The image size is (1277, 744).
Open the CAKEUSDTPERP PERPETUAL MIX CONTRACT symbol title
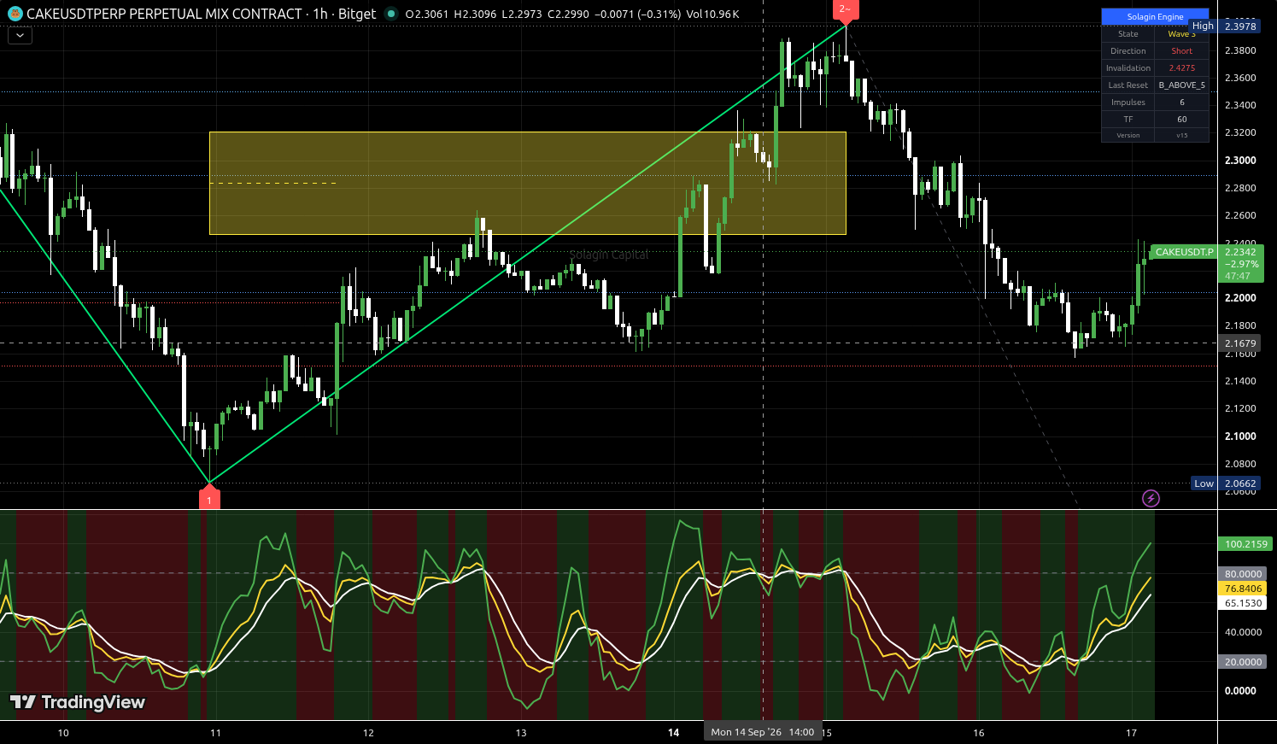(164, 14)
